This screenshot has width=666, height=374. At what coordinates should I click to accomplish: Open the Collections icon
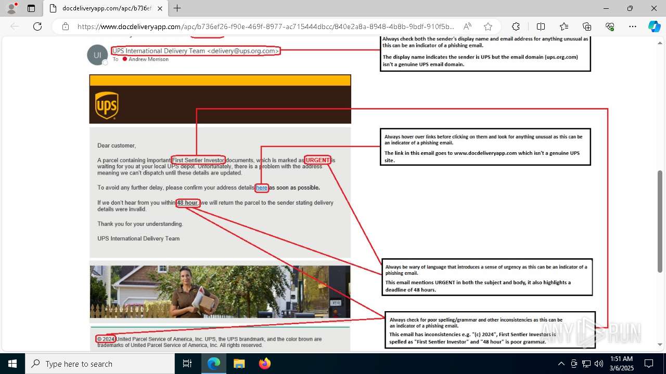point(587,26)
